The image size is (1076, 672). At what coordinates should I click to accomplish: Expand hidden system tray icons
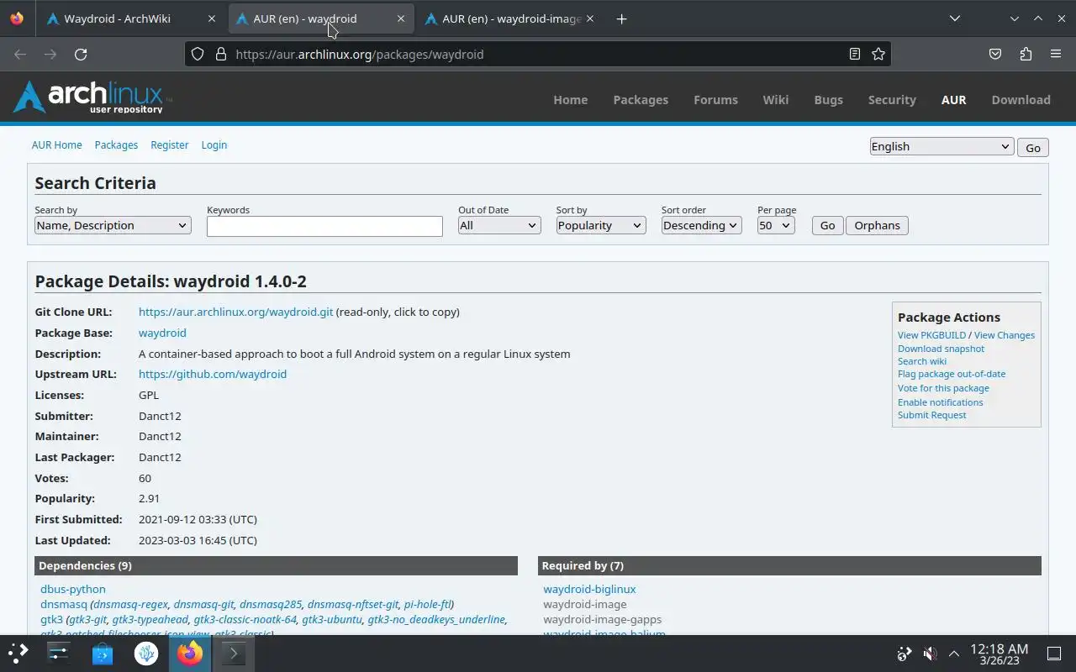click(x=954, y=653)
